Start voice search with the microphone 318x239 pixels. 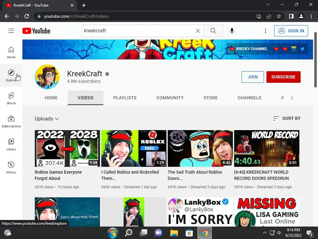232,31
